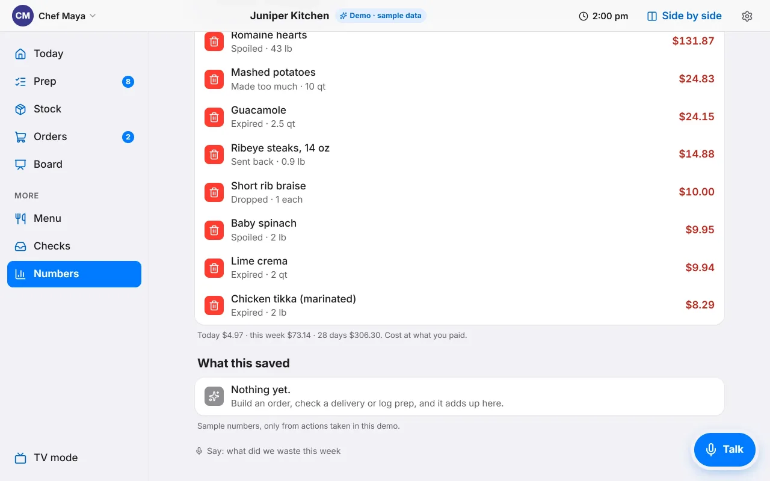The width and height of the screenshot is (770, 481).
Task: Click the Baby spinach cost $9.95
Action: [x=700, y=230]
